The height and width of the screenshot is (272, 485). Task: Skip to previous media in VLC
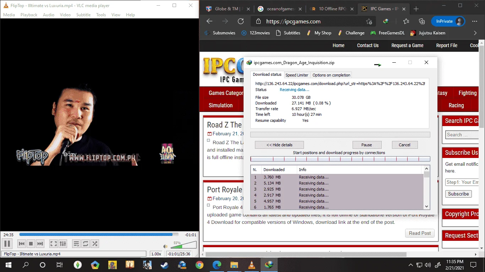[22, 244]
